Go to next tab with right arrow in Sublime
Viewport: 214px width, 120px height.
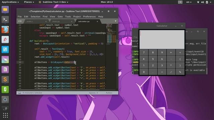(x=21, y=21)
